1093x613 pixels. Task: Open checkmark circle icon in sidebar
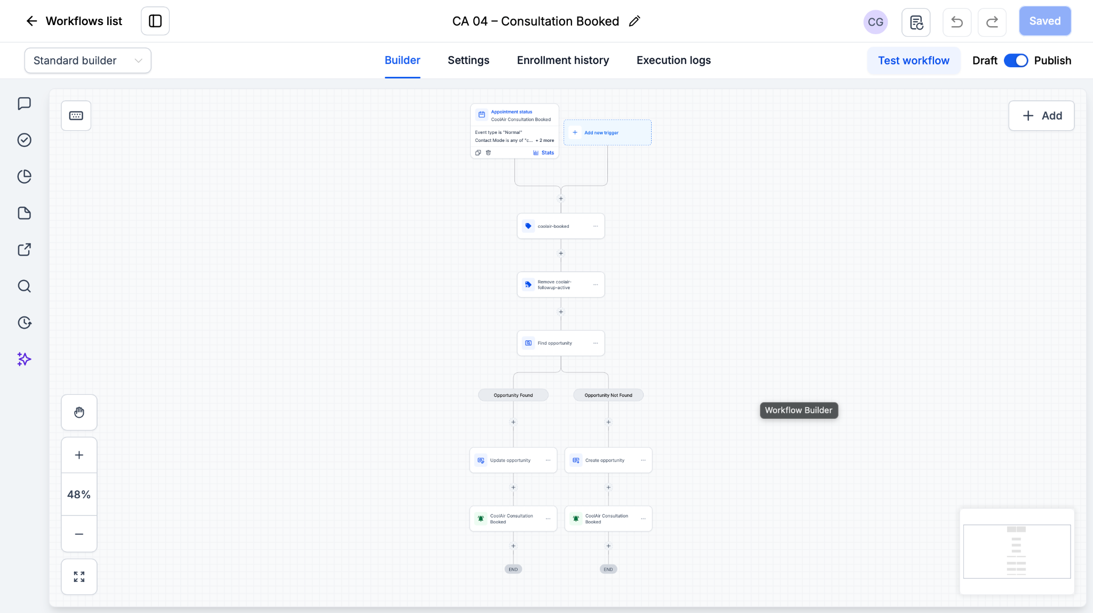[25, 140]
